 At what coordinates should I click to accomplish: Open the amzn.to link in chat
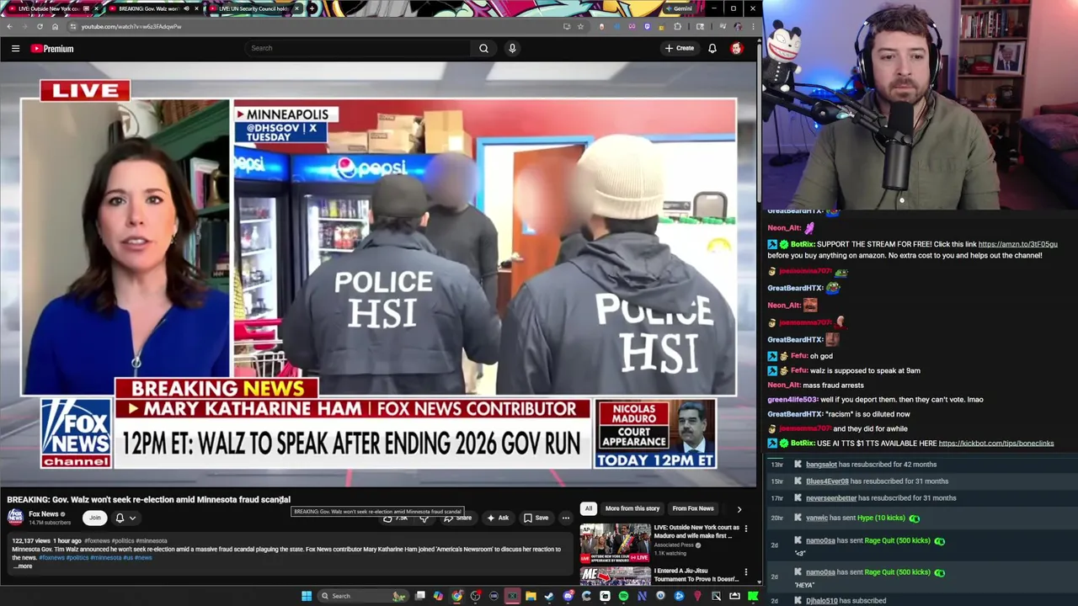click(x=1017, y=244)
